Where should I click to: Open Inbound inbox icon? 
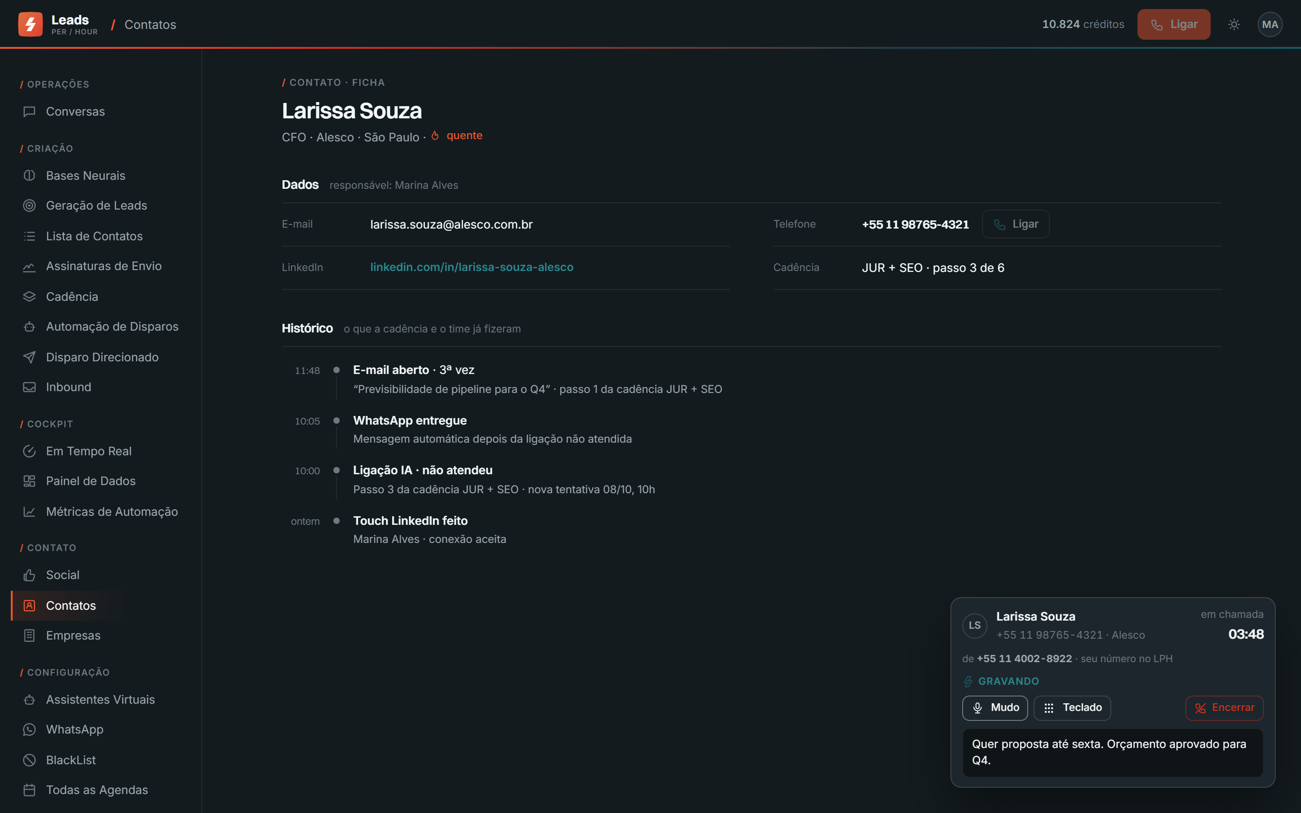coord(29,387)
